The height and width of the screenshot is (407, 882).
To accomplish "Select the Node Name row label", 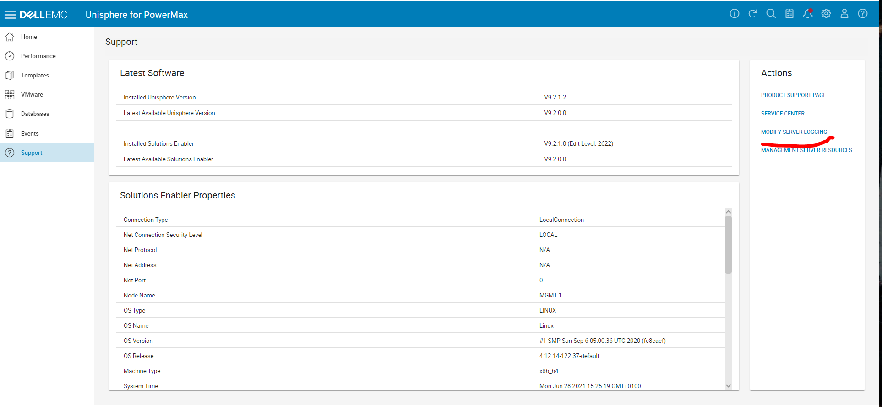I will pyautogui.click(x=139, y=295).
